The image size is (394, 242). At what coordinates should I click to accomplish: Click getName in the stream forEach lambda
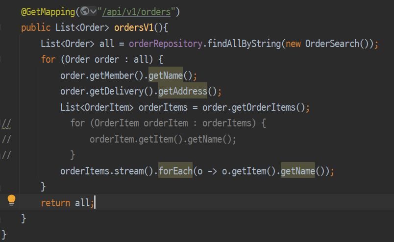[x=298, y=171]
